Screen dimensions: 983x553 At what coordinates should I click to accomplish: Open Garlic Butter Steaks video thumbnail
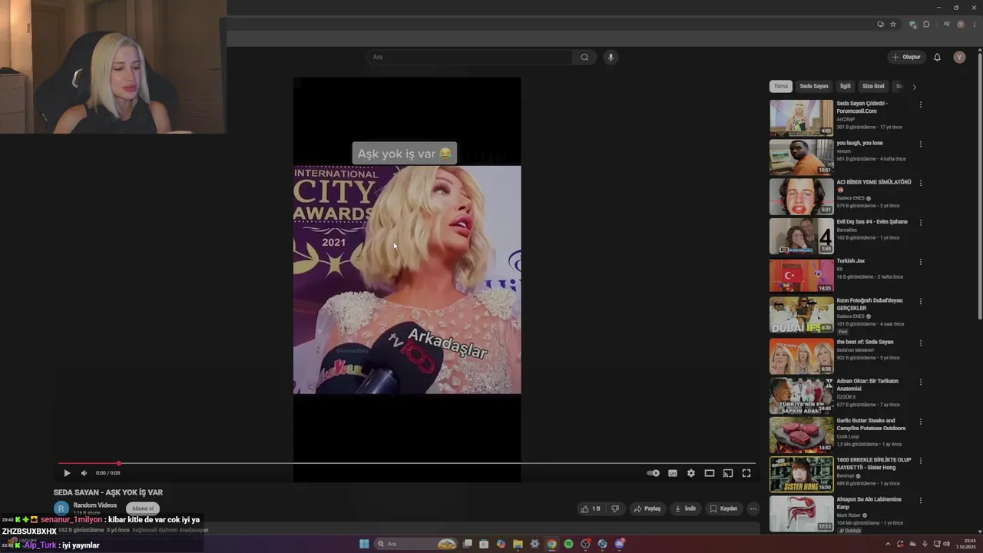(801, 435)
